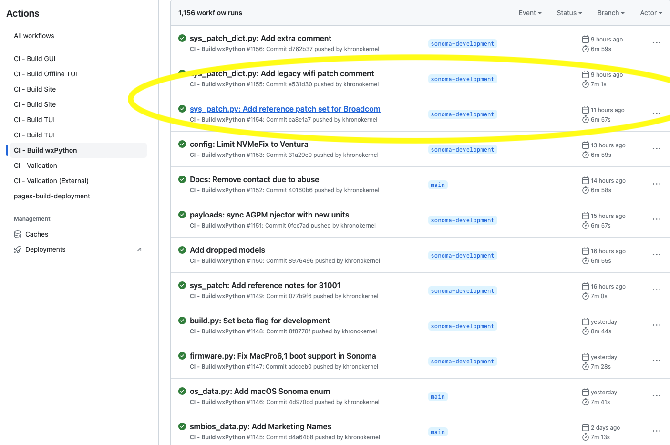Click success check icon for "Add dropped models"
Viewport: 670px width, 445px height.
coord(182,250)
